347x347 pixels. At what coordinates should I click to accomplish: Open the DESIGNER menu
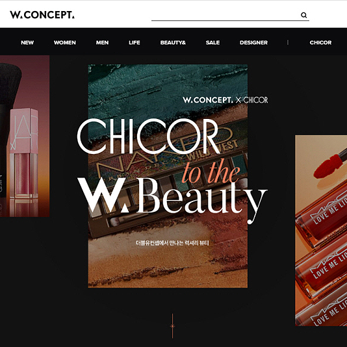point(253,42)
